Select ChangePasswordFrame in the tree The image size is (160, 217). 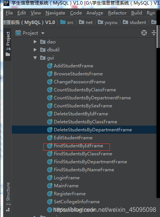coord(80,82)
